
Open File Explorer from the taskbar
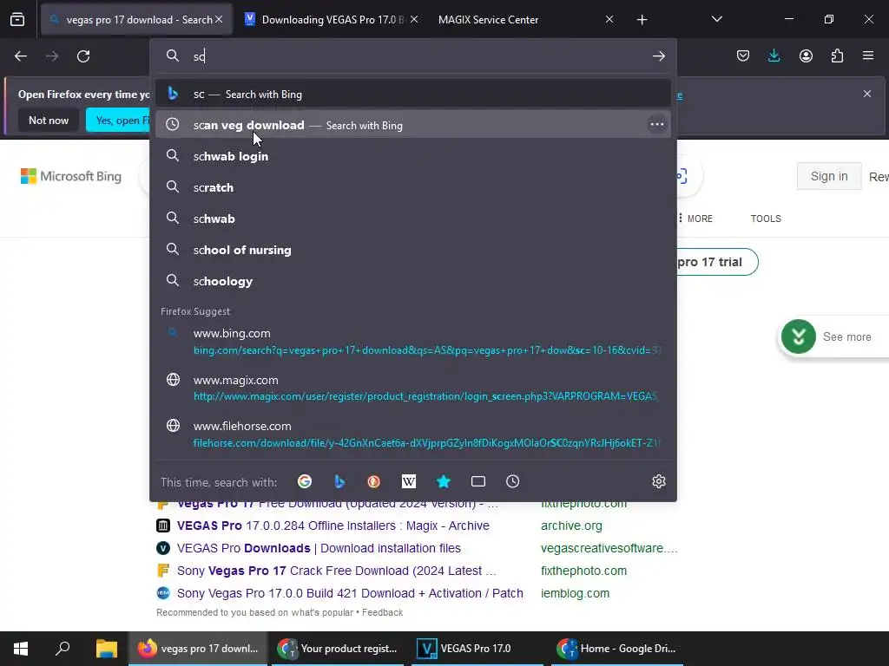(x=106, y=649)
